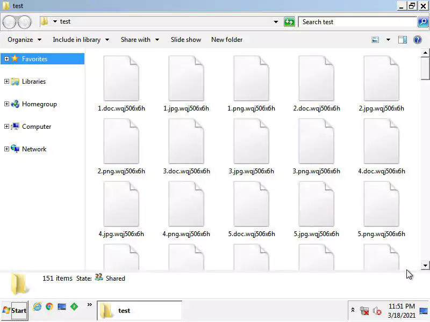Show the preview pane icon
The image size is (430, 322).
coord(402,40)
